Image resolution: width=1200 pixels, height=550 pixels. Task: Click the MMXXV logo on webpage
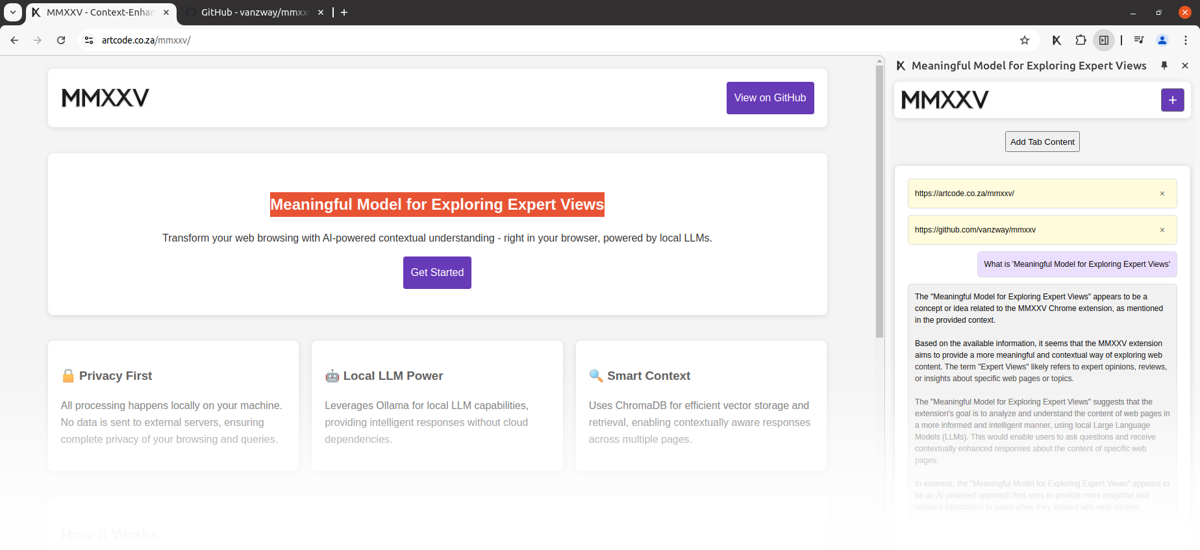(105, 98)
